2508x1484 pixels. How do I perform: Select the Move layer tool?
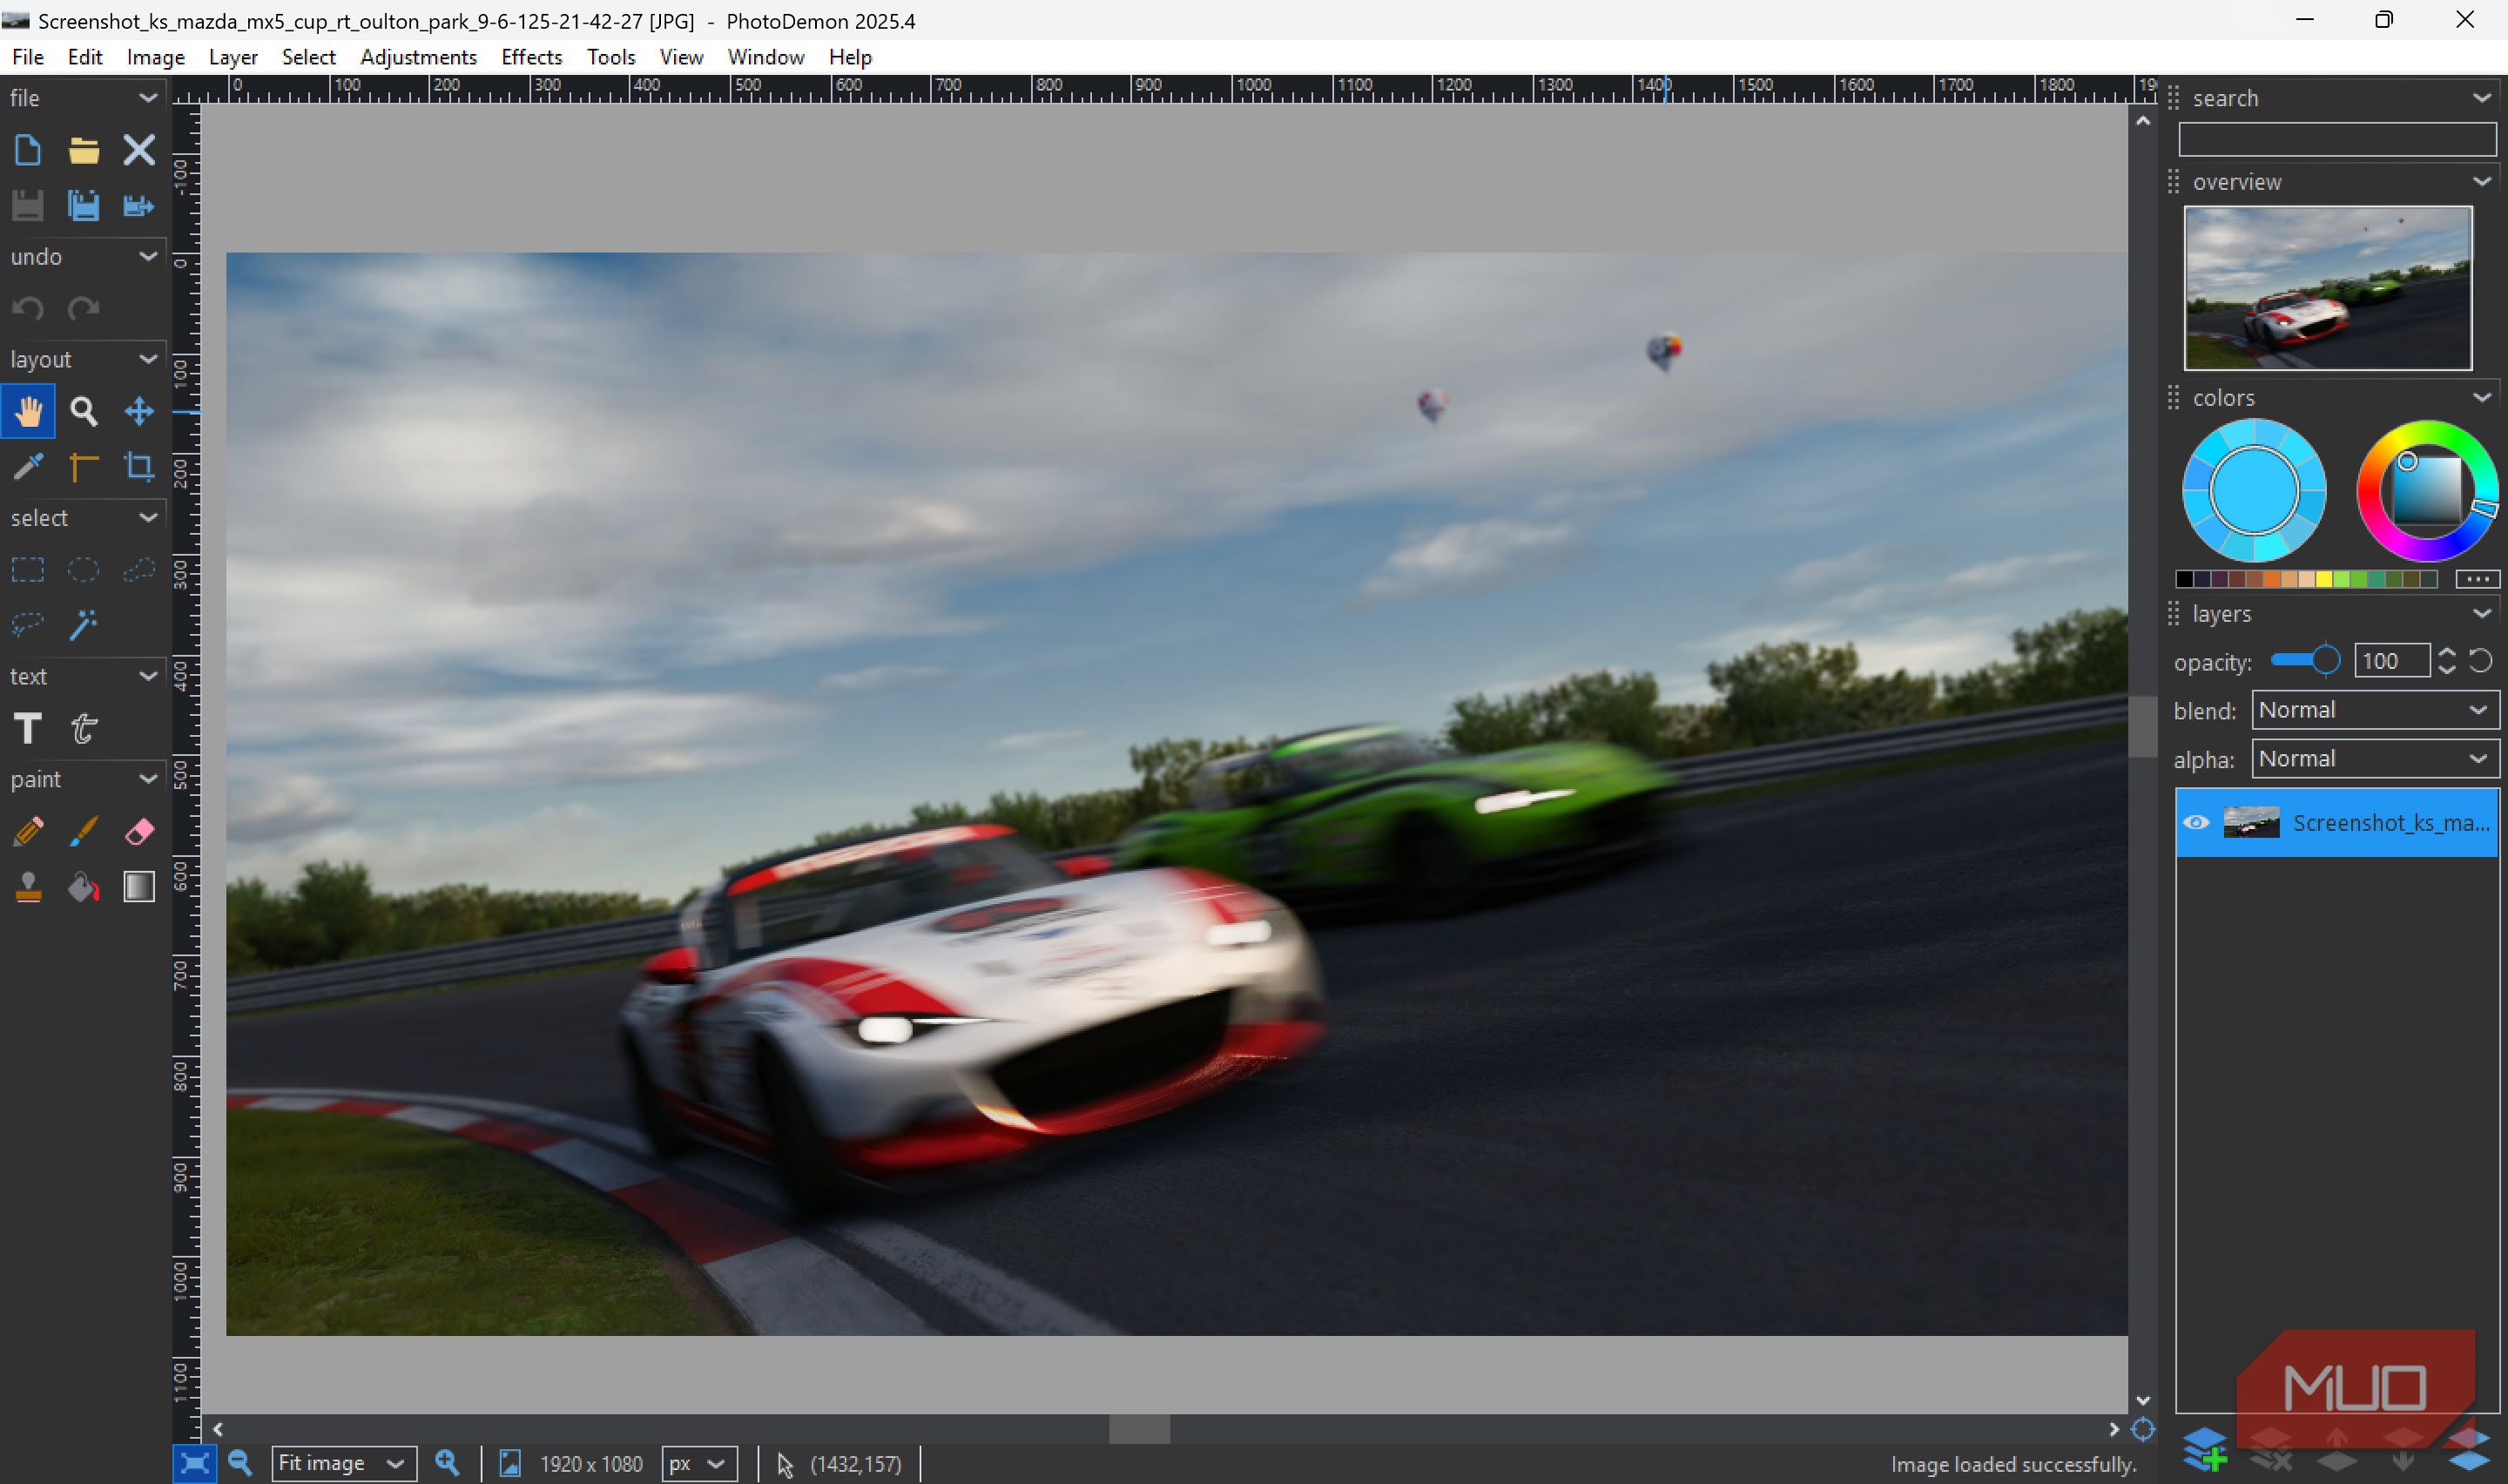point(139,411)
